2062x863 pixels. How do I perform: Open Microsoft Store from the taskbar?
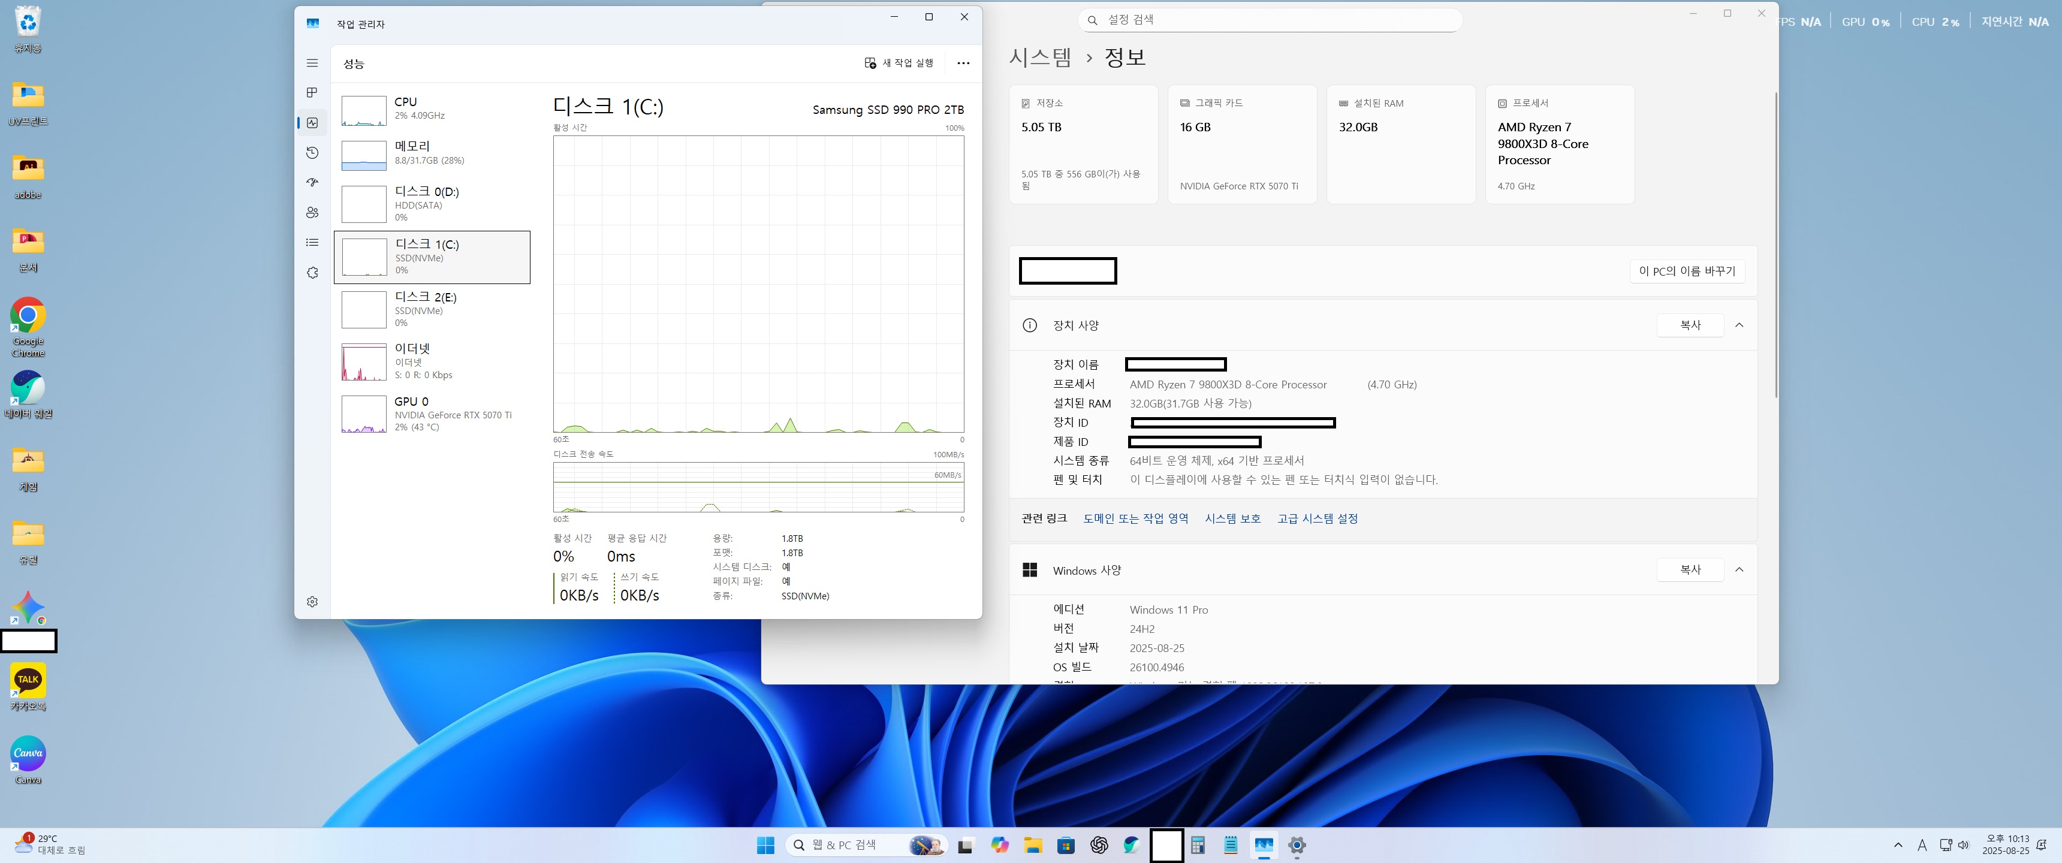[1065, 846]
